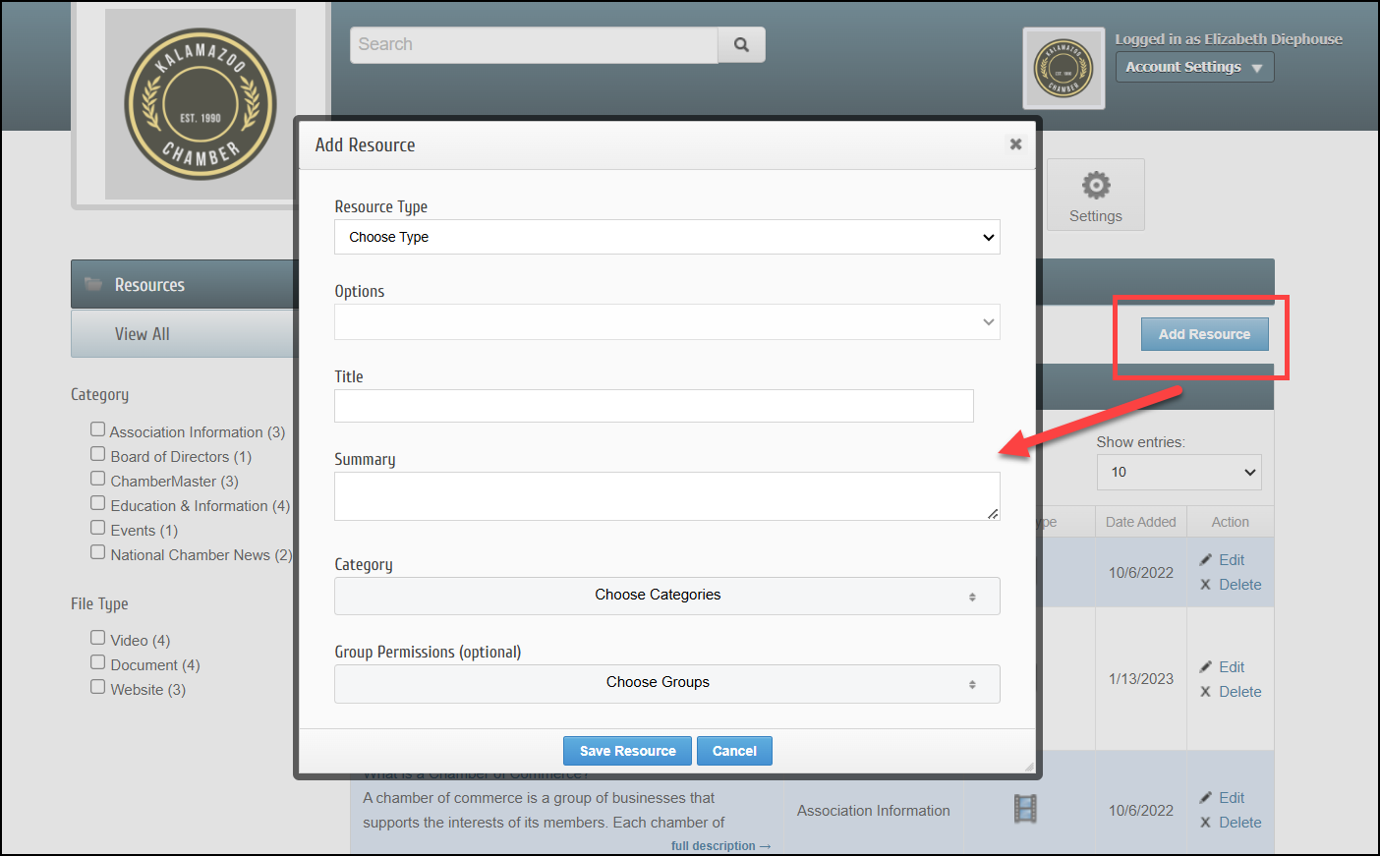Filter by Video file type
Image resolution: width=1380 pixels, height=856 pixels.
click(97, 638)
